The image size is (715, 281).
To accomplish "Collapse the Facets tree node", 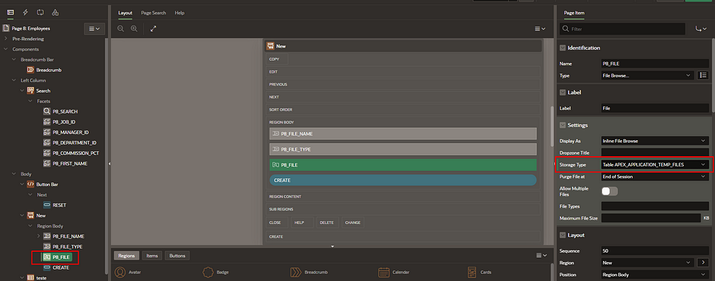I will pos(30,101).
